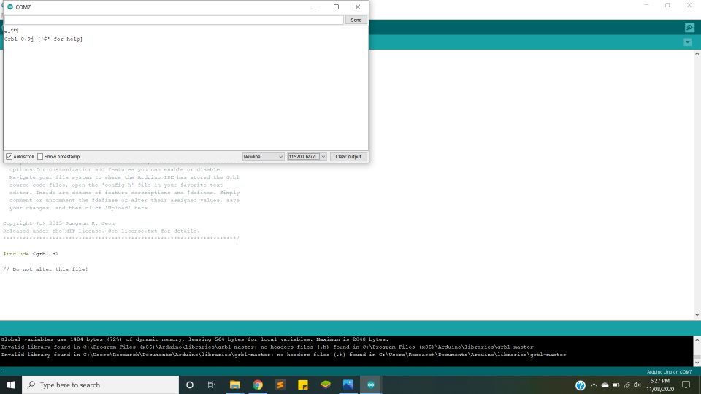Open Google Chrome from the taskbar

tap(258, 385)
